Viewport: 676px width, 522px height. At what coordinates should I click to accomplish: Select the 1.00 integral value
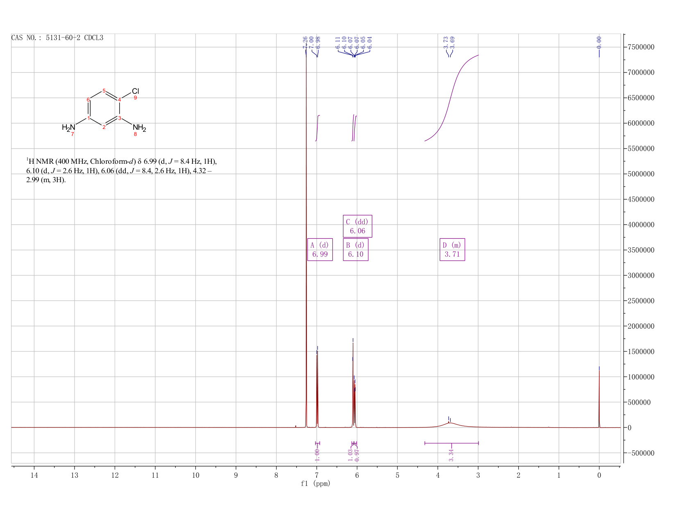pos(317,455)
